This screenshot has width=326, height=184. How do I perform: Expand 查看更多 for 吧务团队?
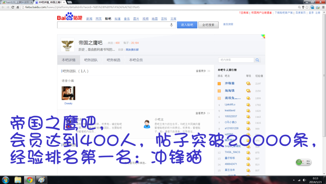tap(203, 71)
